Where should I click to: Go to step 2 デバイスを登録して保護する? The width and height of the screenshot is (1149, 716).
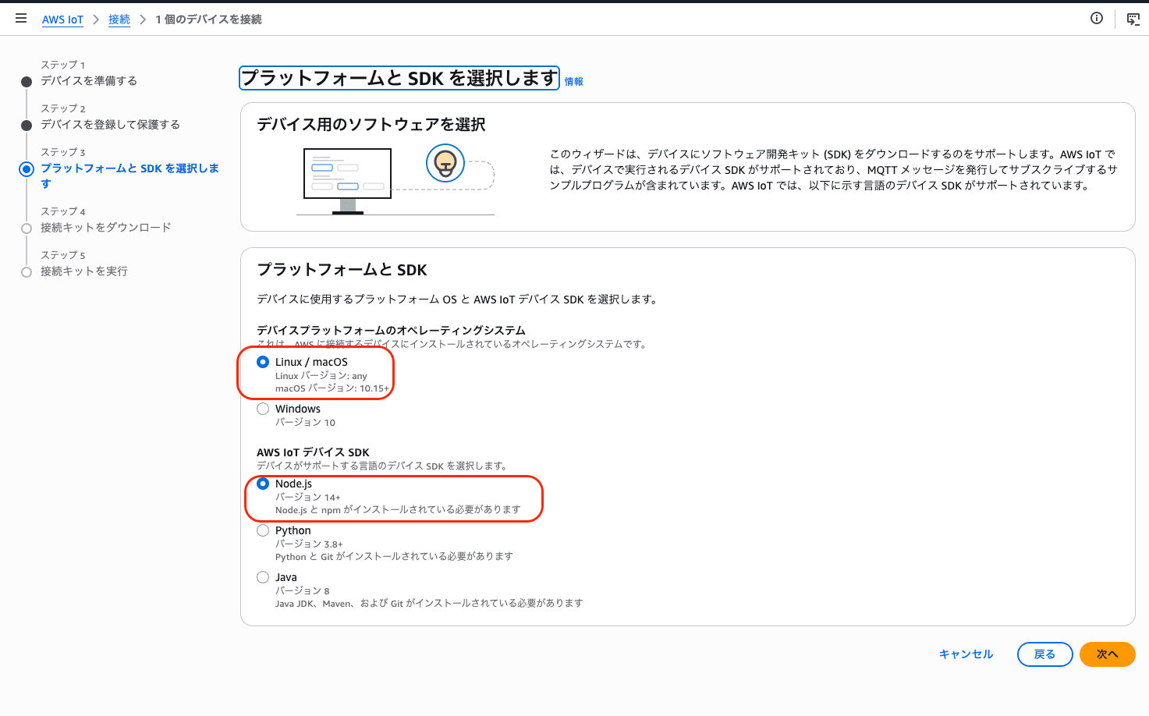pyautogui.click(x=110, y=125)
